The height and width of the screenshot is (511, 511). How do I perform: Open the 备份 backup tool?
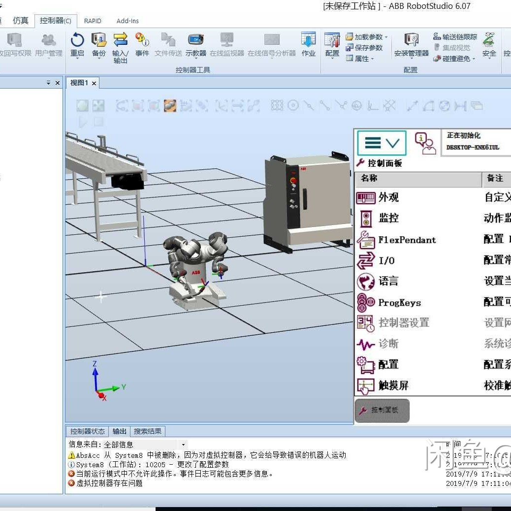99,45
